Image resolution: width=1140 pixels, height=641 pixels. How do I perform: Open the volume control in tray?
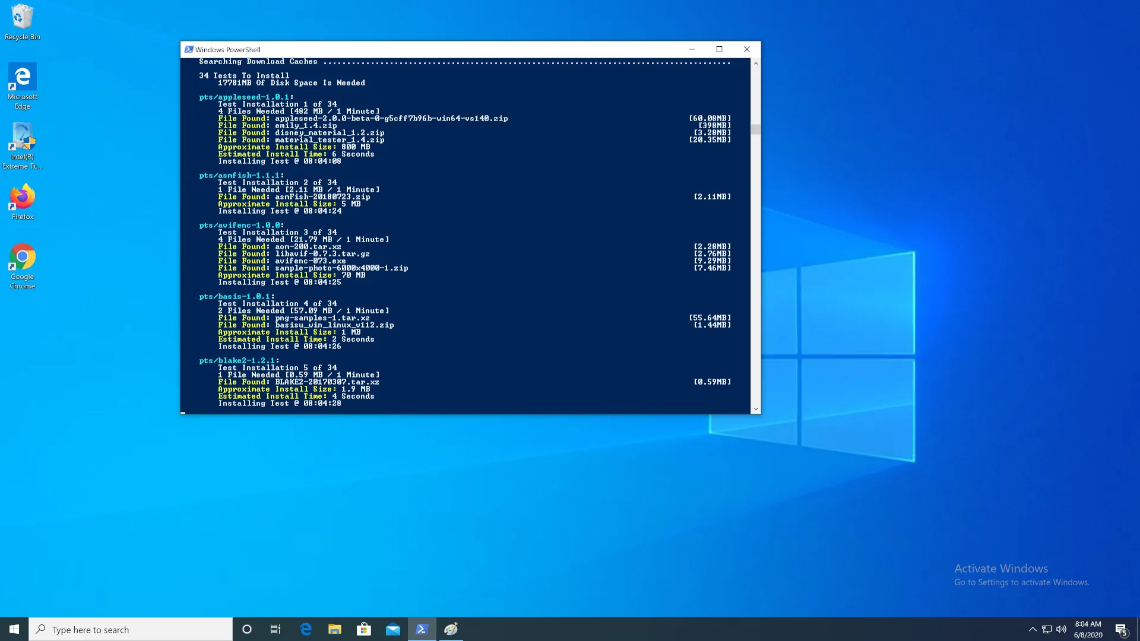[x=1061, y=629]
